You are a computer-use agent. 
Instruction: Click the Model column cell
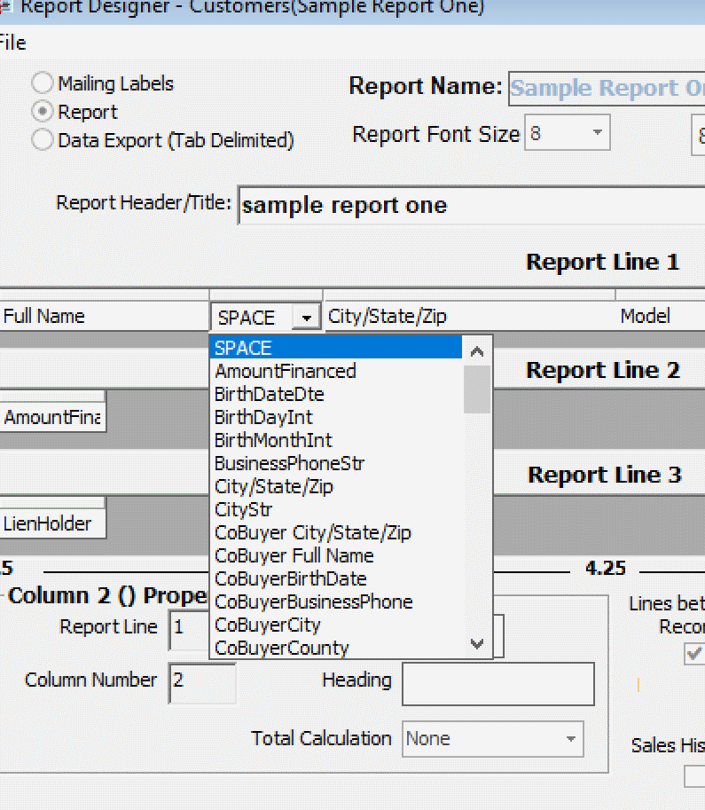(x=661, y=316)
